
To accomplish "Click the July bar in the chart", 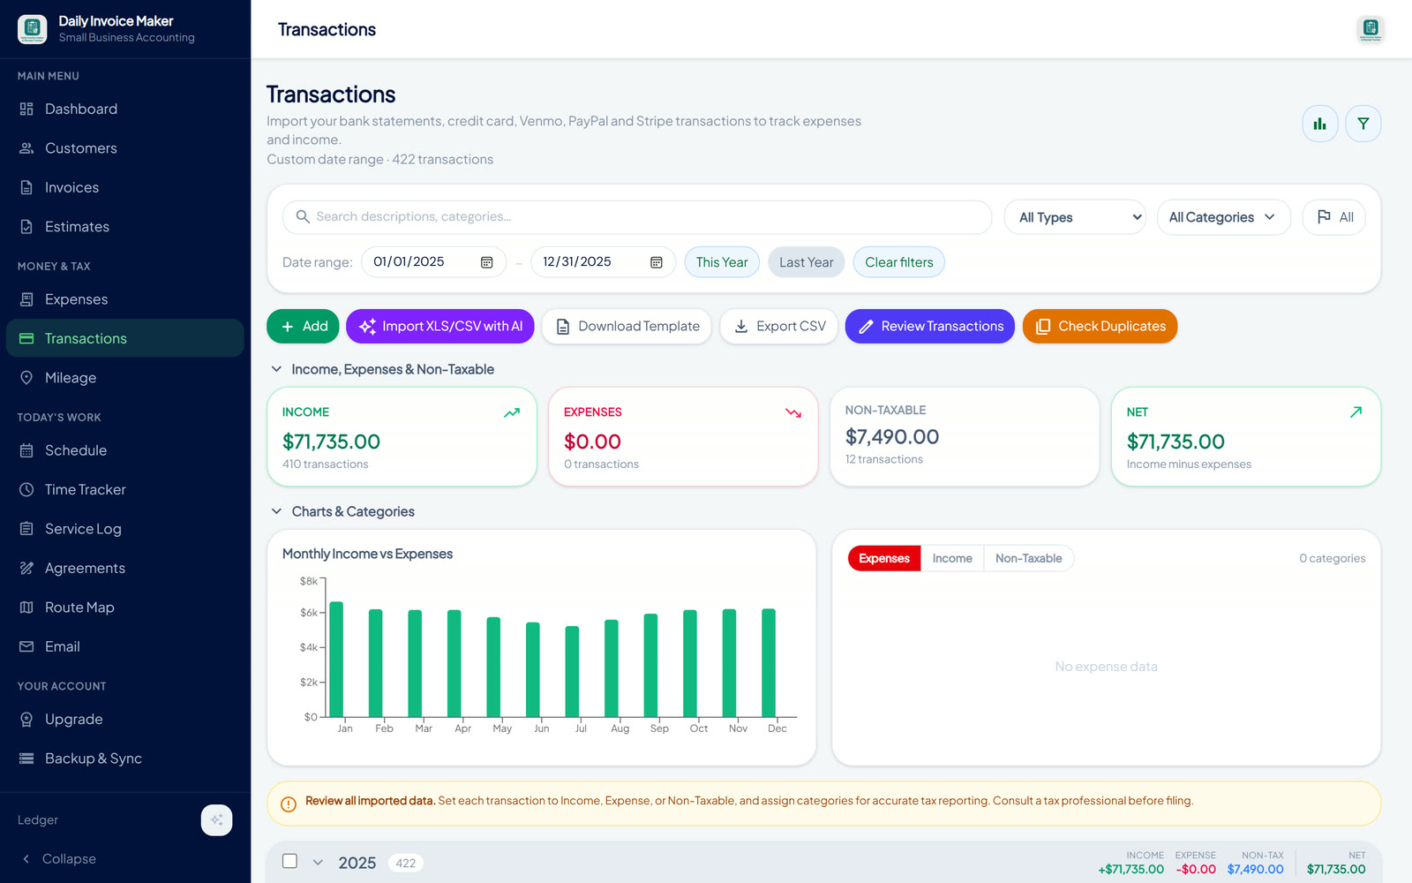I will click(572, 671).
